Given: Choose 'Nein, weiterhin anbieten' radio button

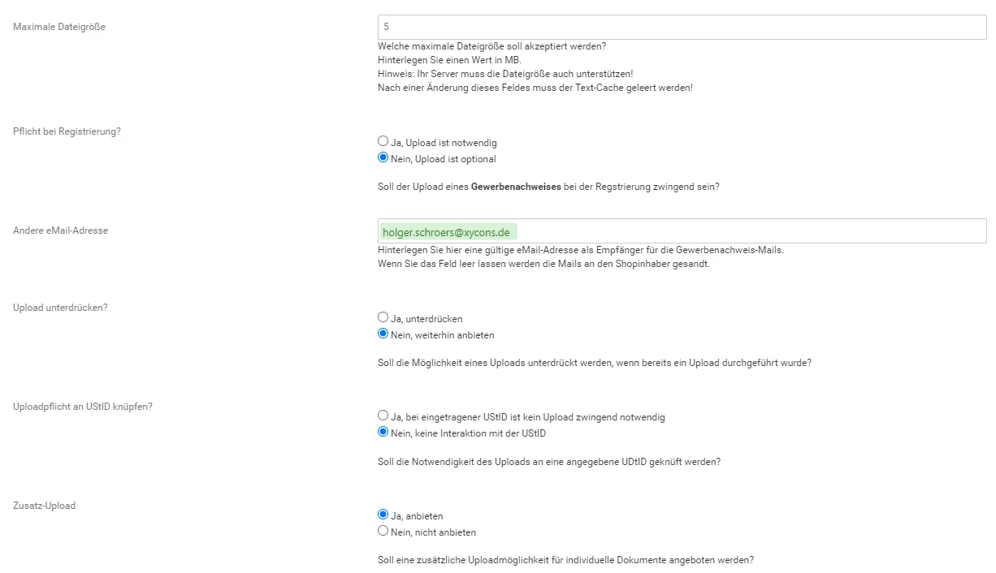Looking at the screenshot, I should 383,334.
